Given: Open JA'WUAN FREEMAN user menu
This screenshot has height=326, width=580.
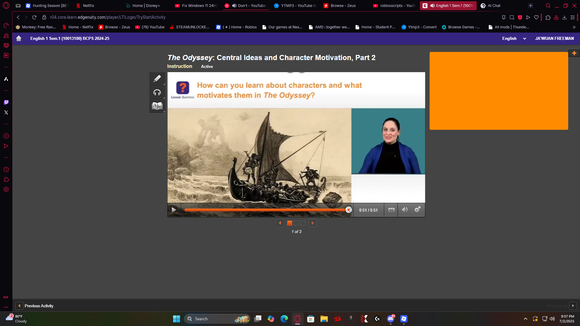Looking at the screenshot, I should click(x=554, y=38).
